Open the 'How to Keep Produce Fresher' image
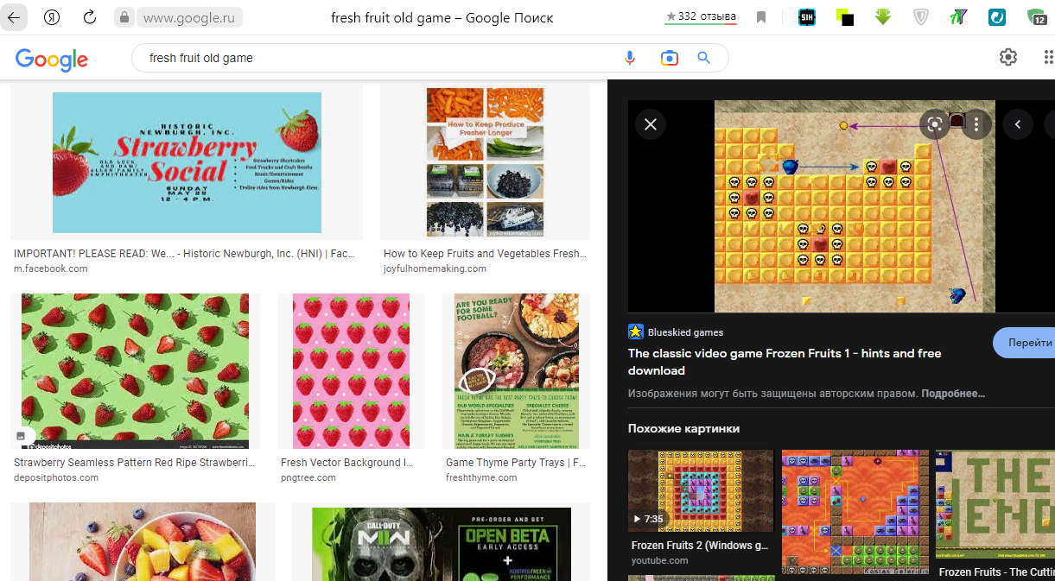The height and width of the screenshot is (581, 1055). pos(485,162)
